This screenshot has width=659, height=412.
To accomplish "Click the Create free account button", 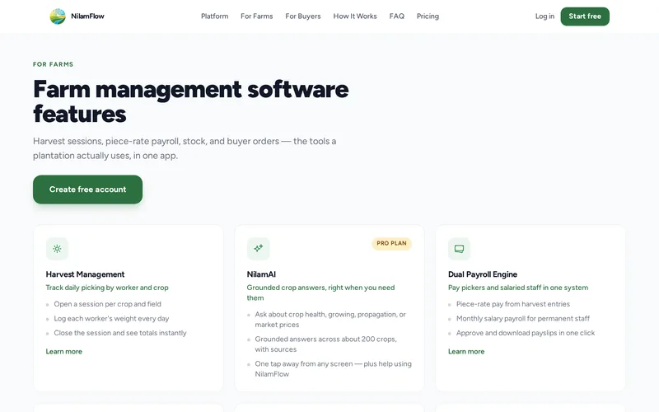I will [x=87, y=190].
